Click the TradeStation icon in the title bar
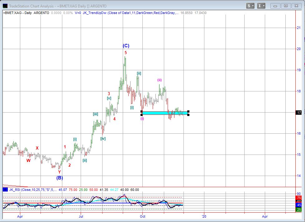305x222 pixels. tap(5, 6)
